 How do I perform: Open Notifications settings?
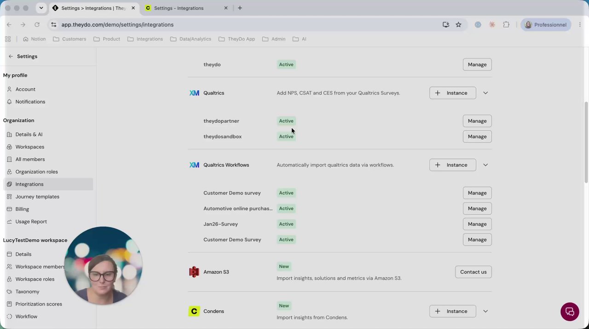[x=30, y=102]
